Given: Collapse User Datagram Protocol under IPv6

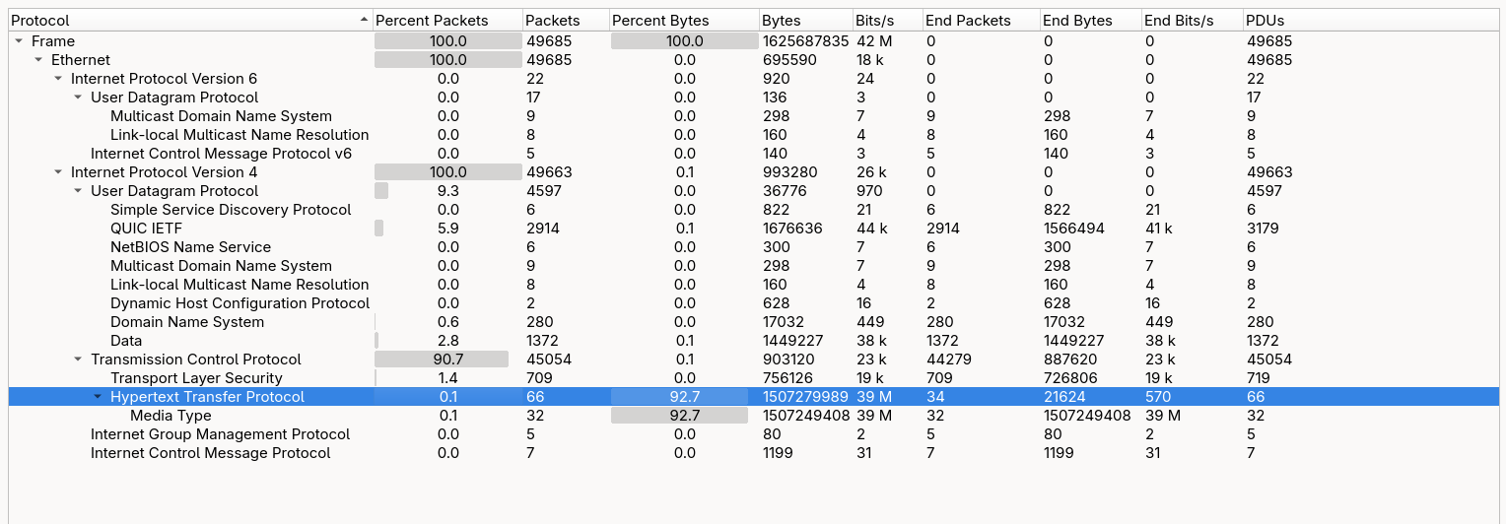Looking at the screenshot, I should (x=79, y=98).
